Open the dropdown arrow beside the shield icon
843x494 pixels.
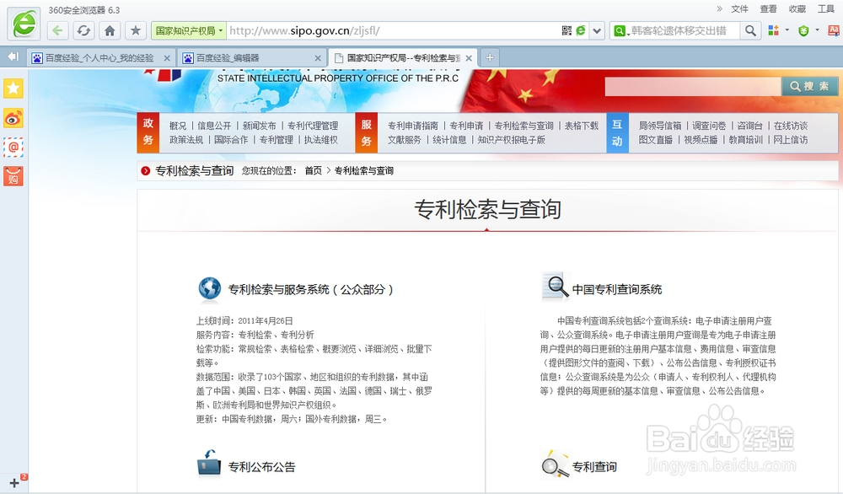pos(817,30)
